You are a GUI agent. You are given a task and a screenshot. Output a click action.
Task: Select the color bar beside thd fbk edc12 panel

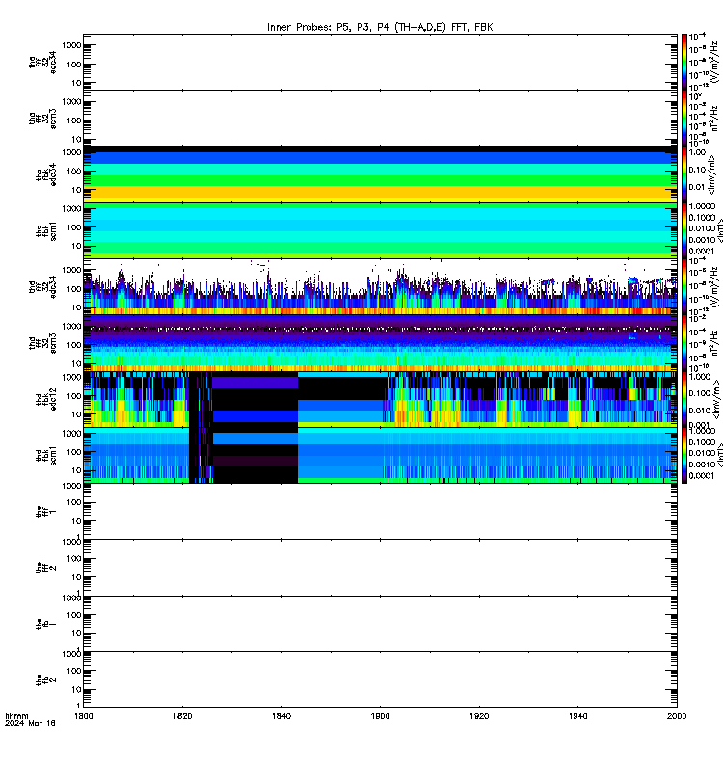(x=684, y=399)
